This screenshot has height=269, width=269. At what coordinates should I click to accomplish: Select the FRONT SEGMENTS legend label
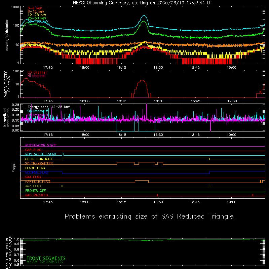[46, 258]
